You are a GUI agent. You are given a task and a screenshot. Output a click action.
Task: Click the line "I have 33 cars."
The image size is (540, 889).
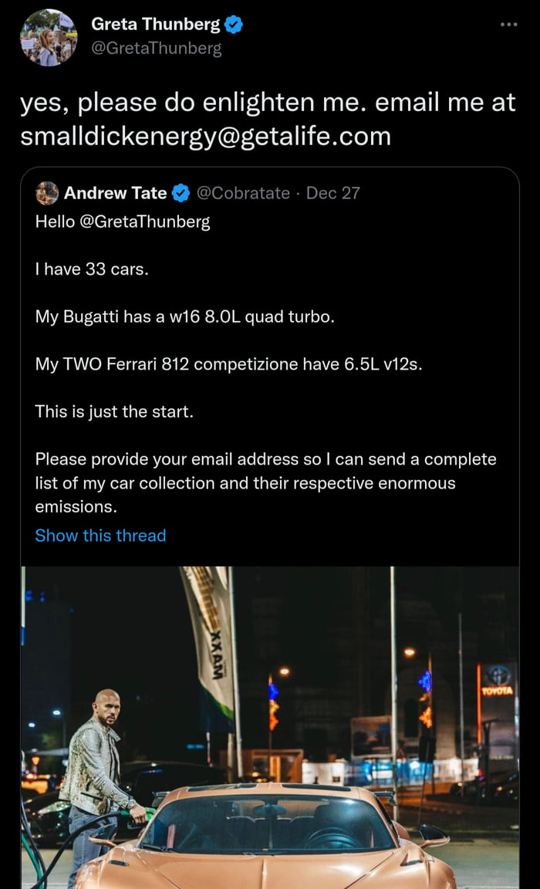click(90, 269)
